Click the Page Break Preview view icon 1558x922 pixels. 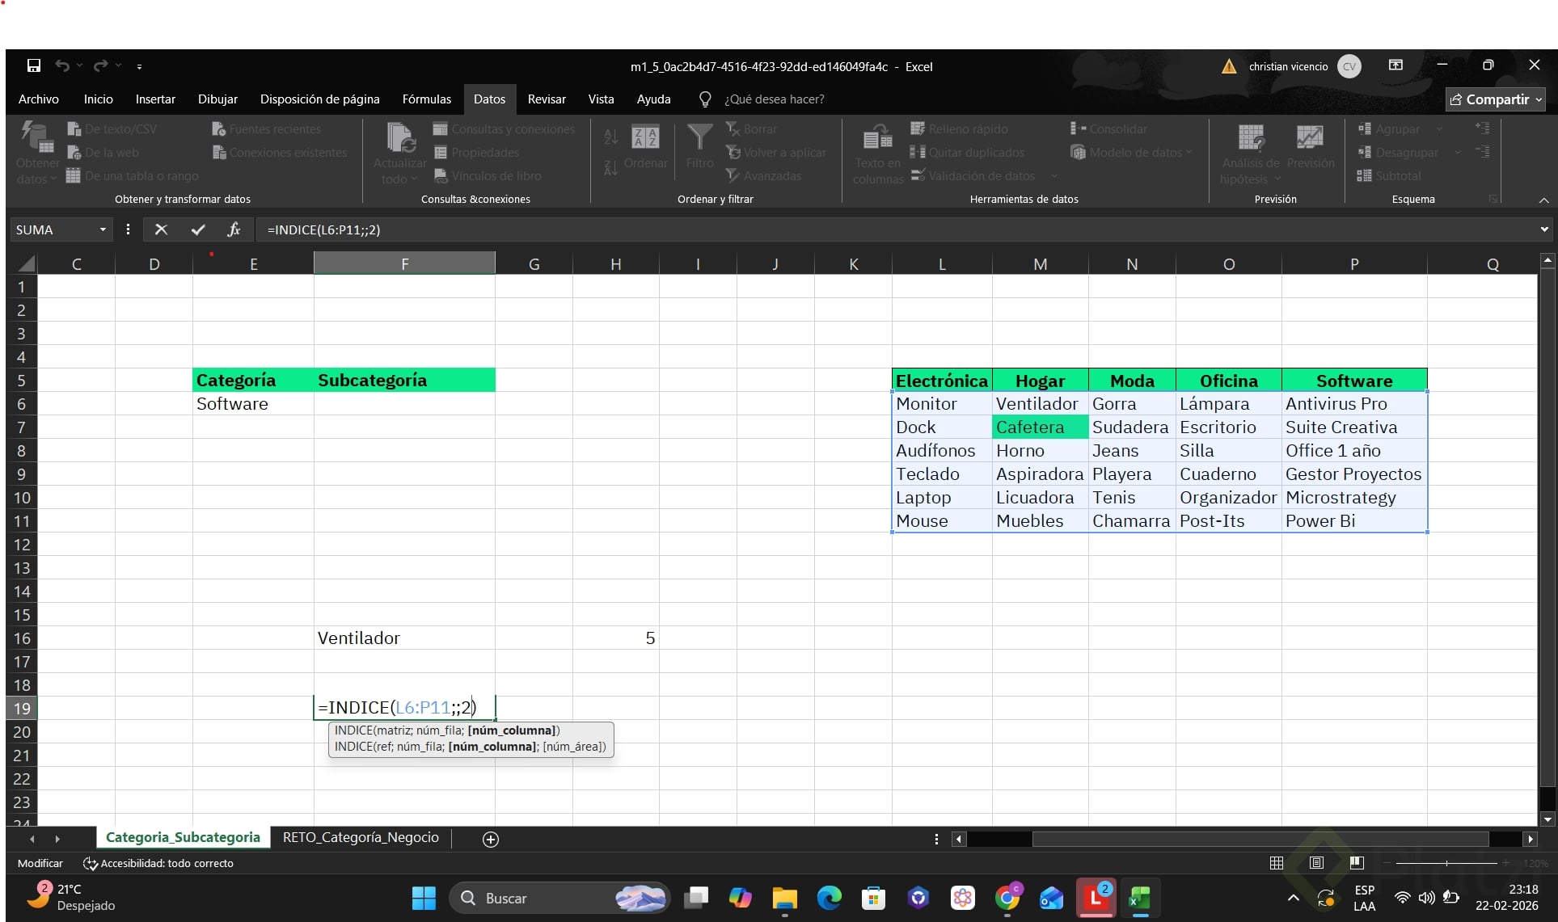point(1356,863)
